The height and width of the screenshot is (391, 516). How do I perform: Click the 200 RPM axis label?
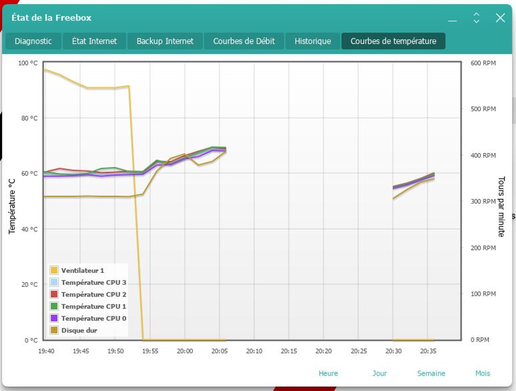483,248
